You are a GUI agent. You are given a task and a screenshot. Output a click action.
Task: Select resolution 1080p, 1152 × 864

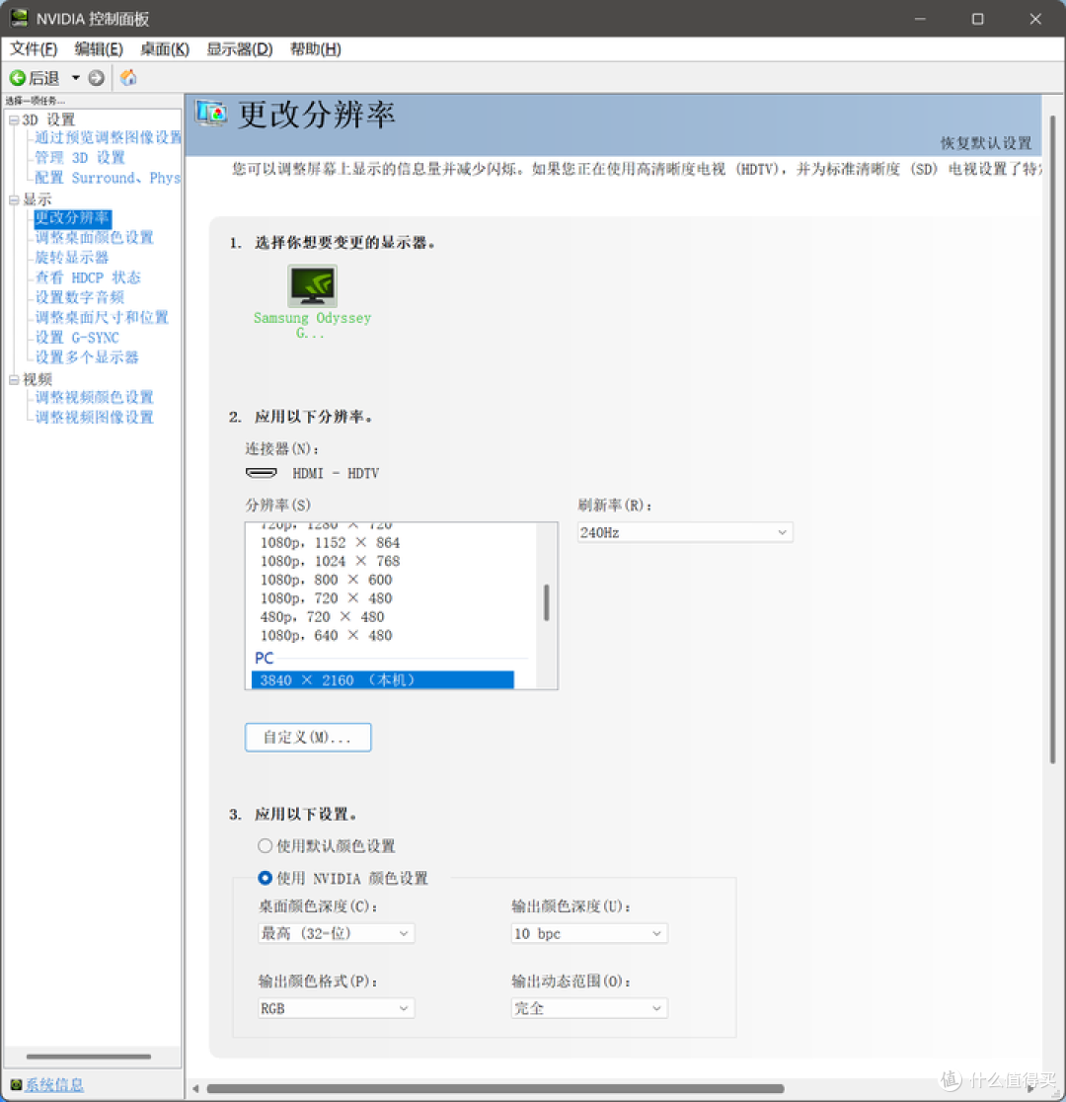[x=330, y=542]
